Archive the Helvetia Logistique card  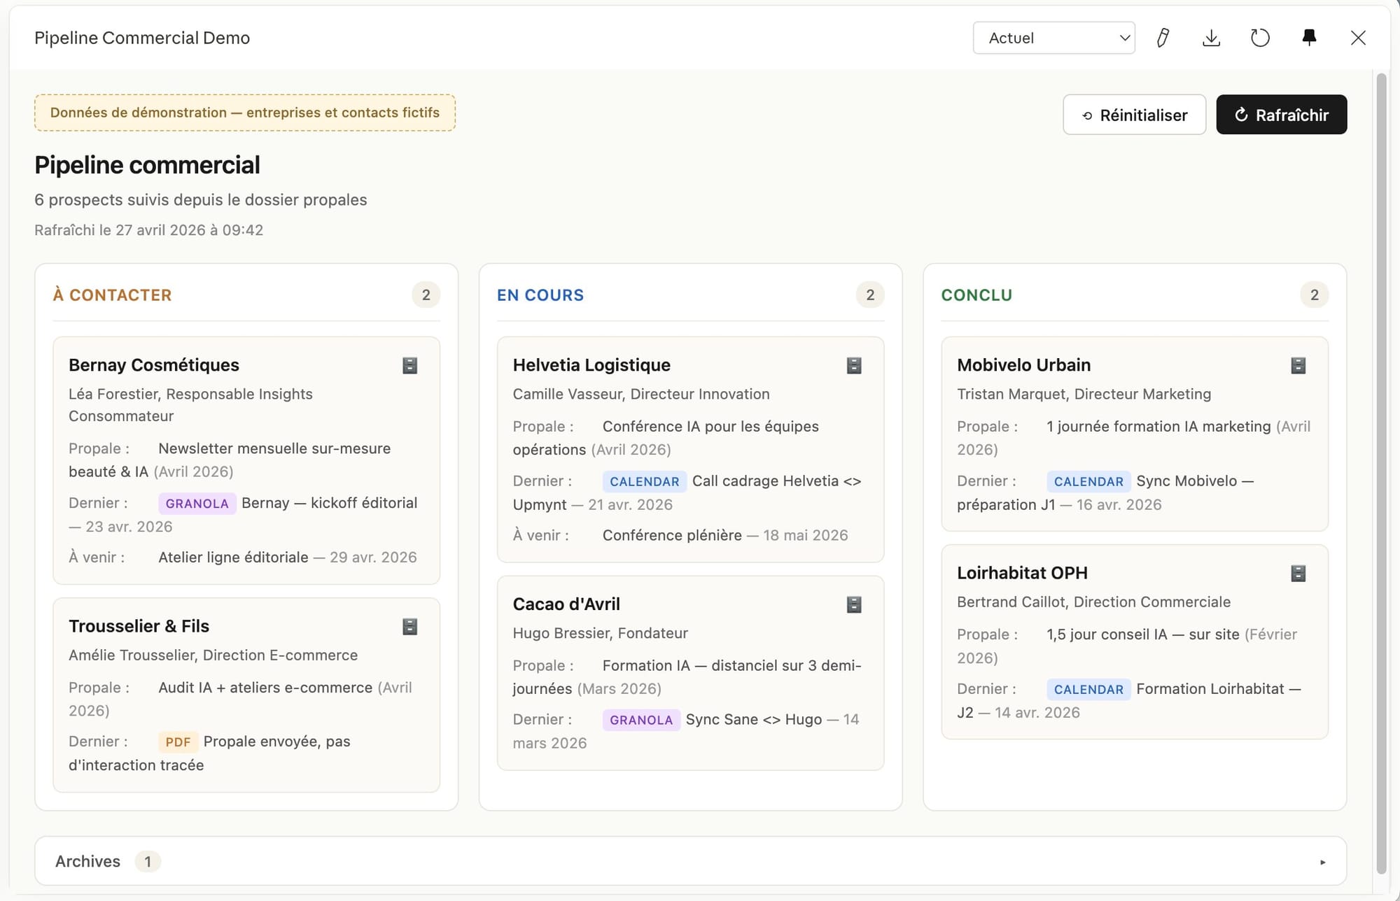tap(854, 365)
